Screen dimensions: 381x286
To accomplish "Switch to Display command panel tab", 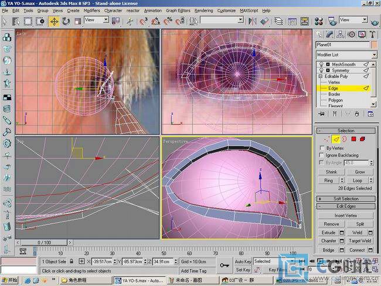I will (362, 35).
